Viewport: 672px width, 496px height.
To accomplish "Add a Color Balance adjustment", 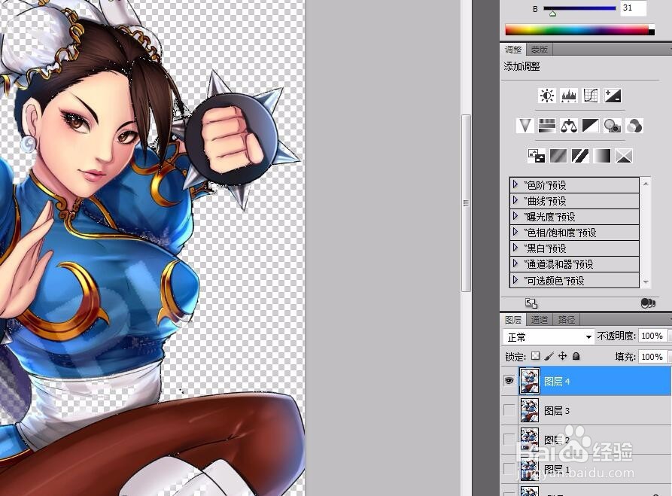I will click(x=569, y=126).
